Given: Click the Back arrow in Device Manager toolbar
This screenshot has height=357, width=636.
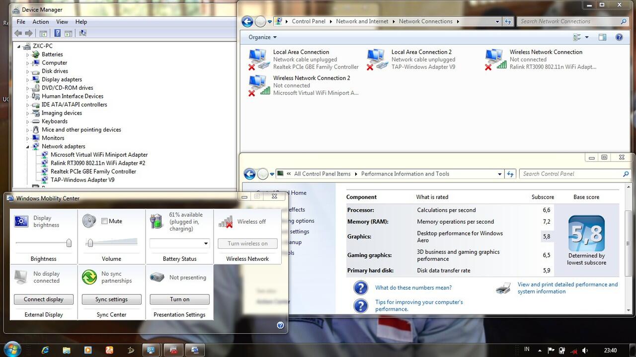Looking at the screenshot, I should click(18, 33).
